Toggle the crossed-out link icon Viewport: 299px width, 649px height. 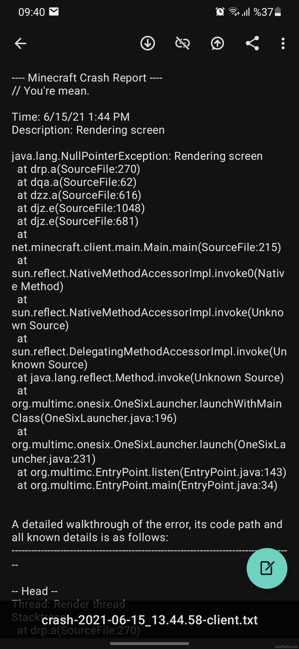(182, 43)
